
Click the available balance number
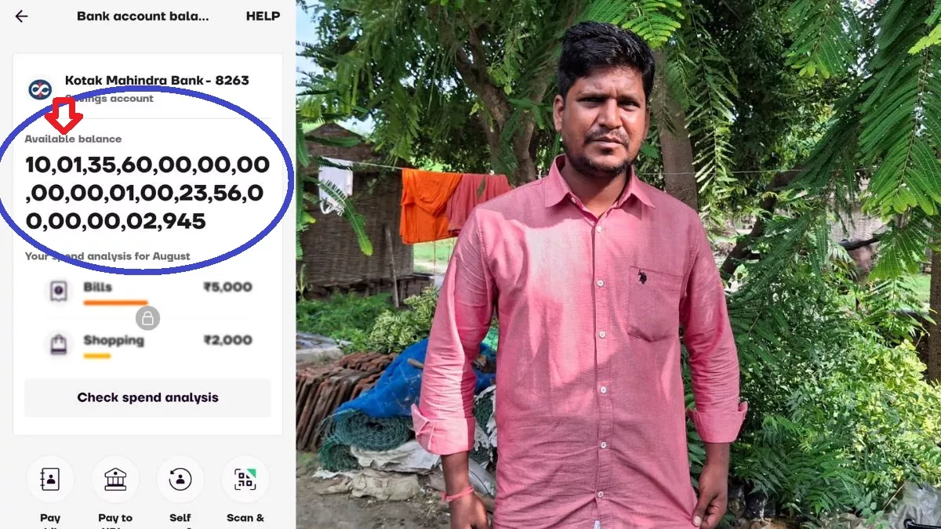click(147, 193)
